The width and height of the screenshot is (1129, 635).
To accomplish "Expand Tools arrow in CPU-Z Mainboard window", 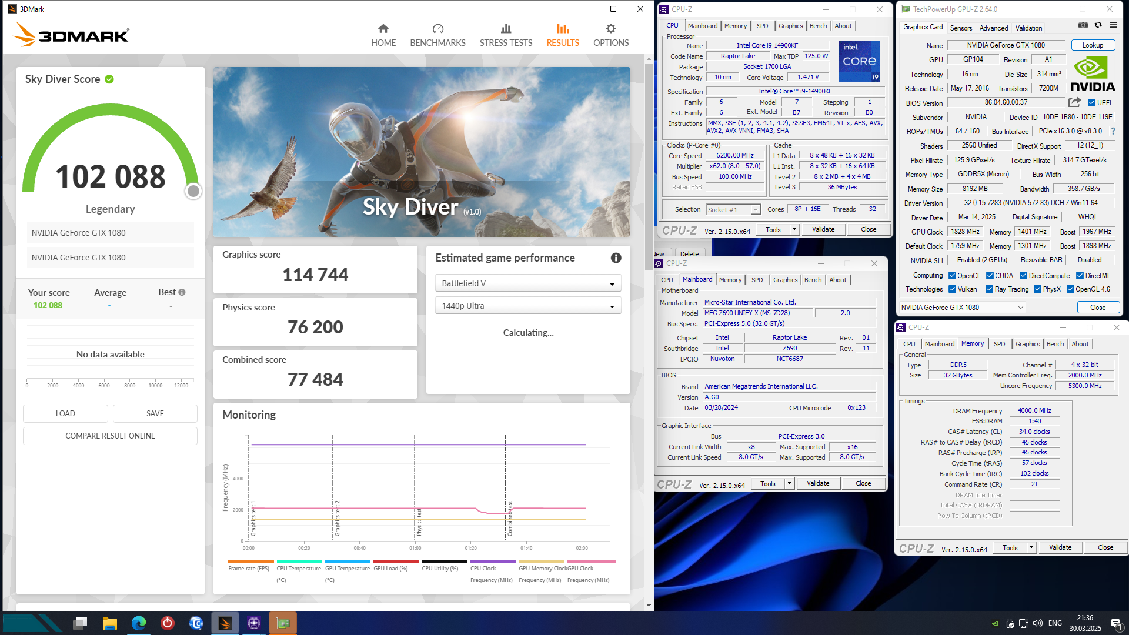I will (789, 483).
